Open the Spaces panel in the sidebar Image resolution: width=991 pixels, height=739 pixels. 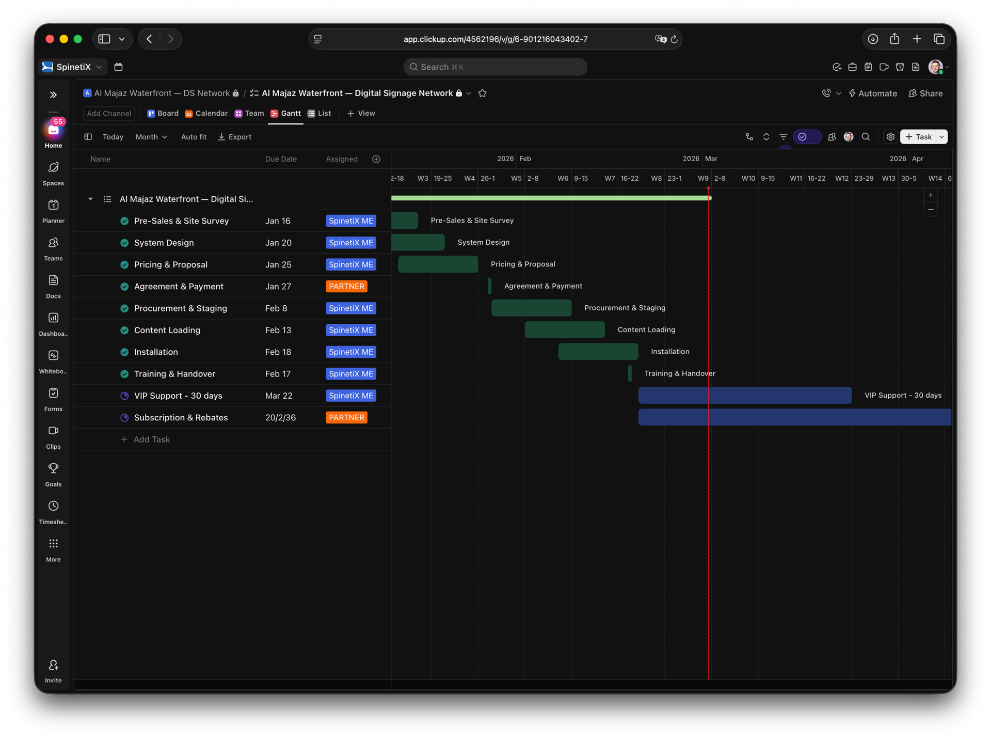pyautogui.click(x=53, y=172)
